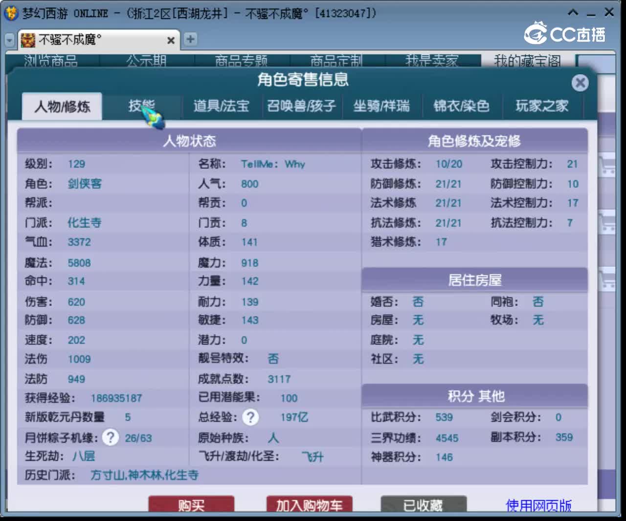626x521 pixels.
Task: Click the 魔法 value 5808
Action: 79,263
